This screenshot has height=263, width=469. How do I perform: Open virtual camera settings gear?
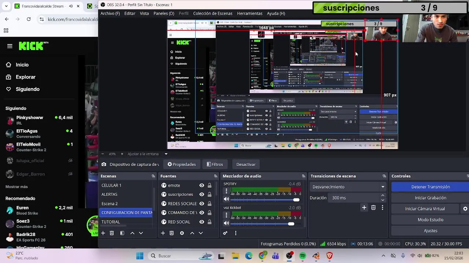(465, 209)
